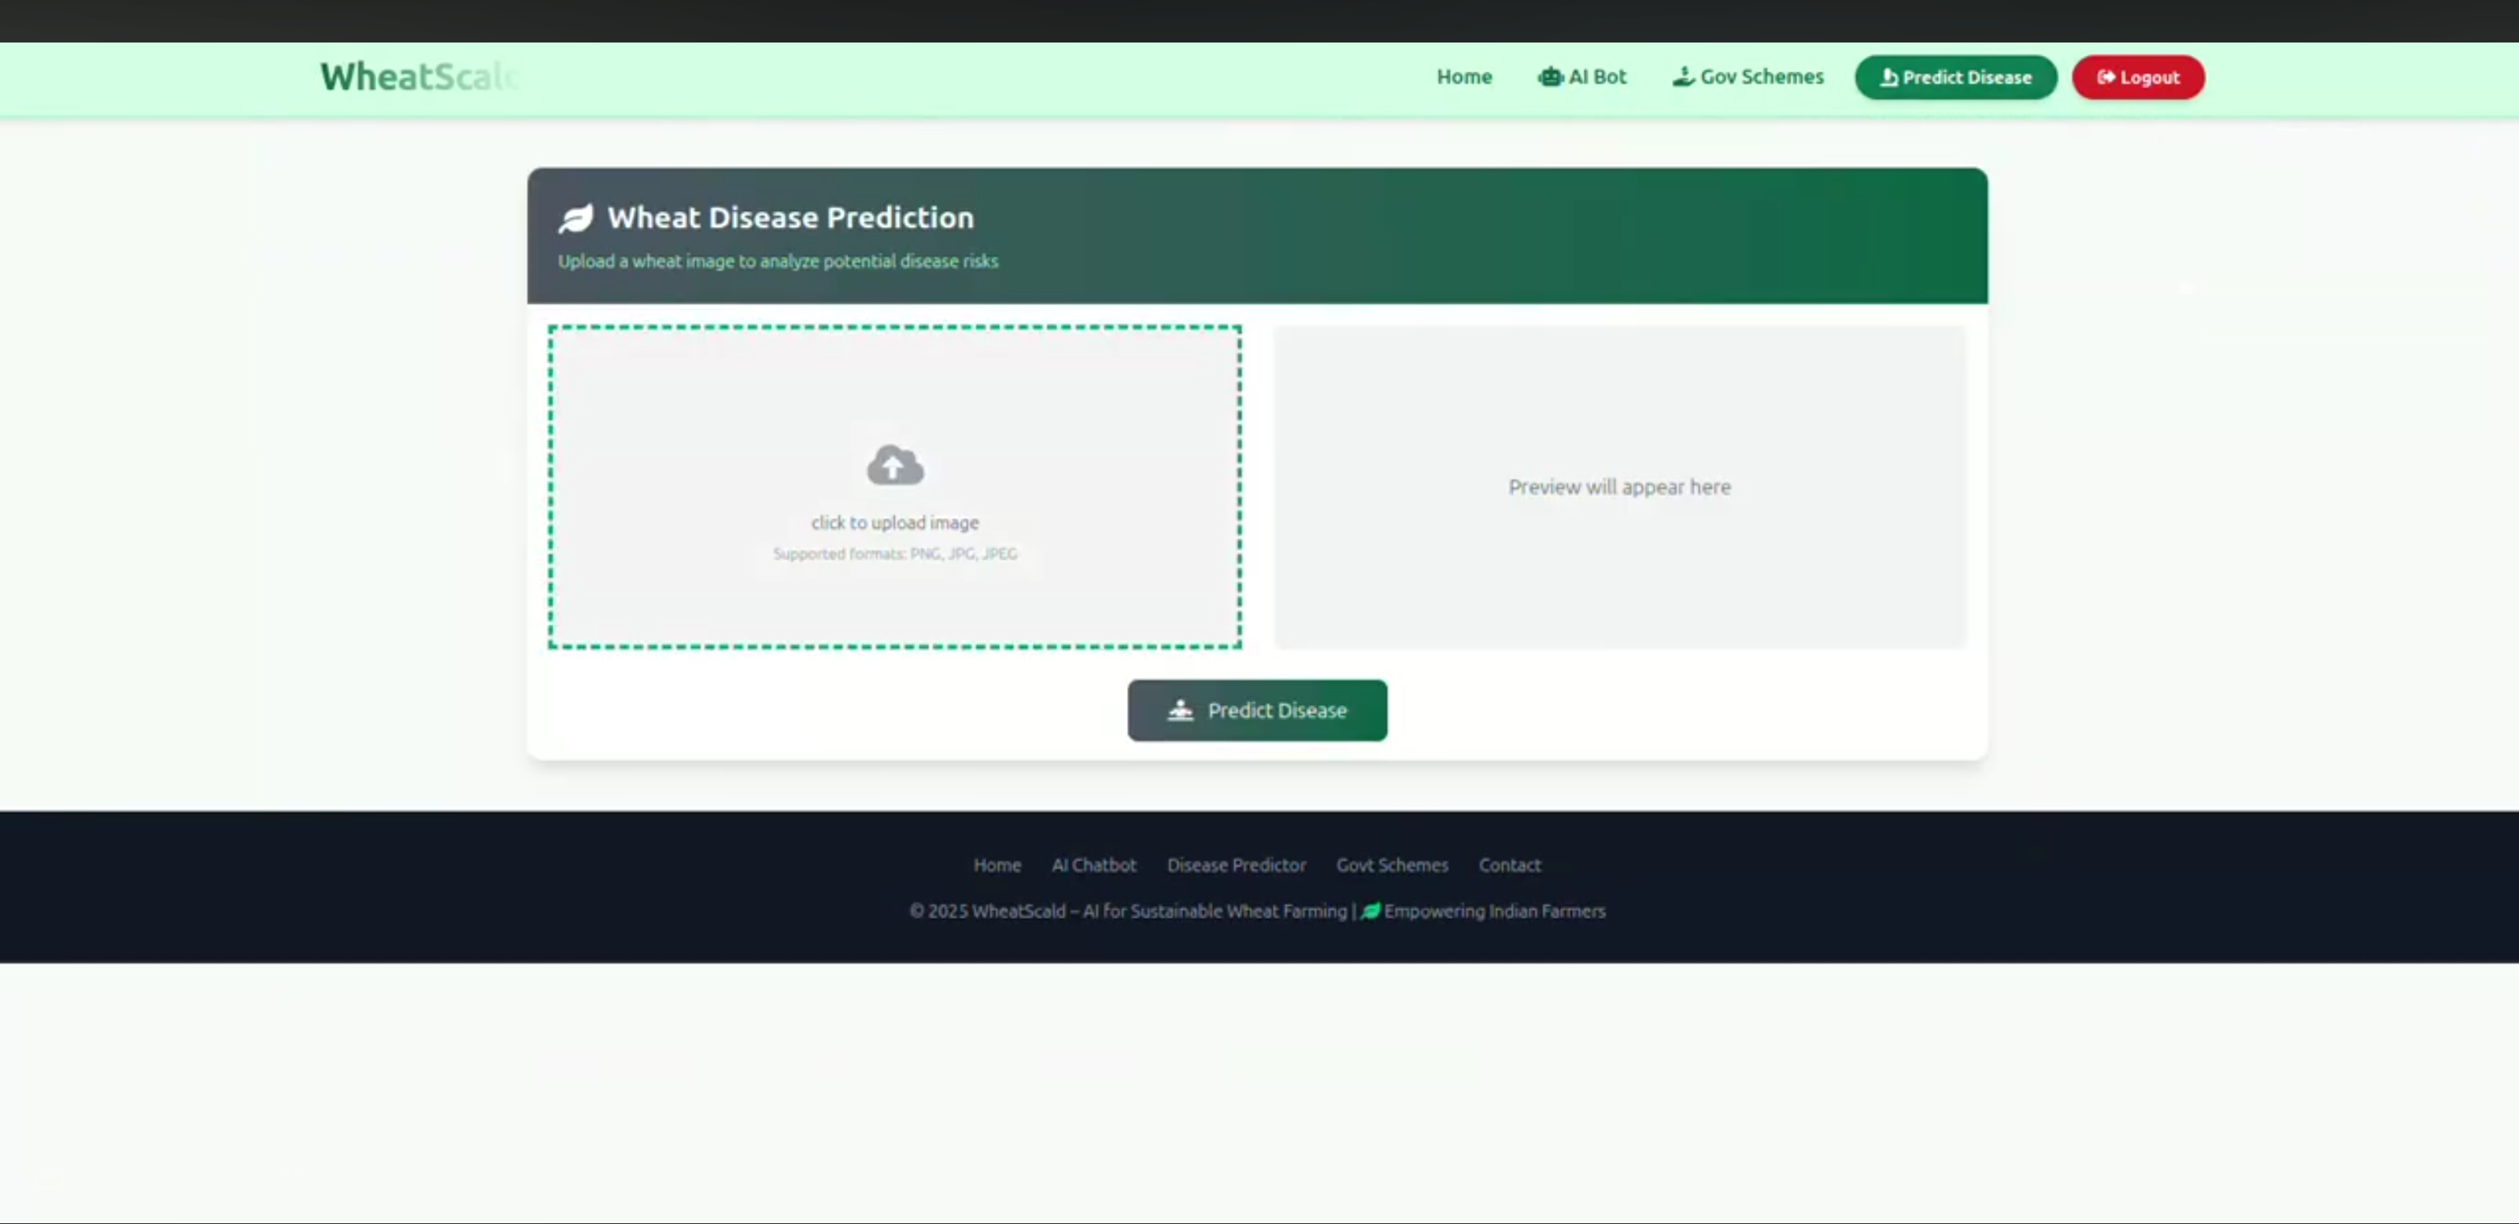Viewport: 2519px width, 1224px height.
Task: Click the hand icon beside Gov Schemes
Action: point(1683,76)
